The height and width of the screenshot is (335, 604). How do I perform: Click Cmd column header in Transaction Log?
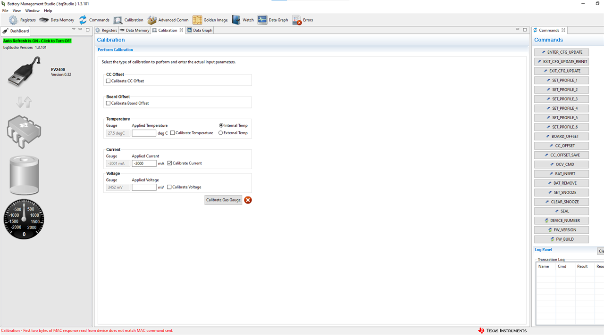click(x=565, y=266)
